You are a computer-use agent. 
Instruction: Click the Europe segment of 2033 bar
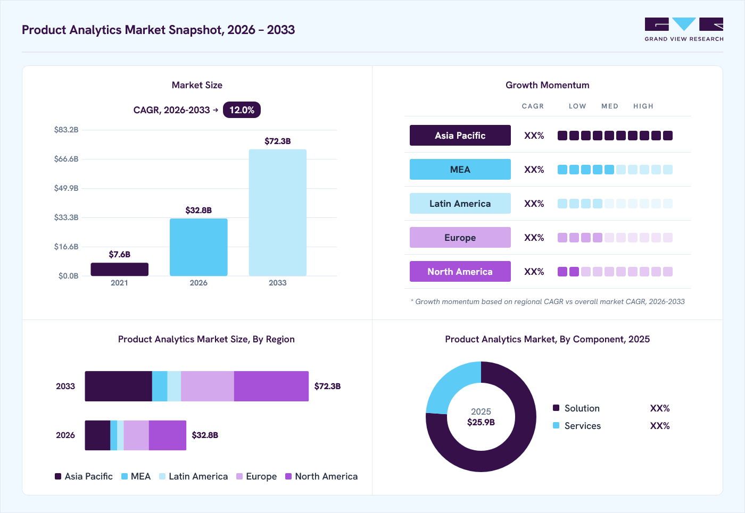(208, 386)
